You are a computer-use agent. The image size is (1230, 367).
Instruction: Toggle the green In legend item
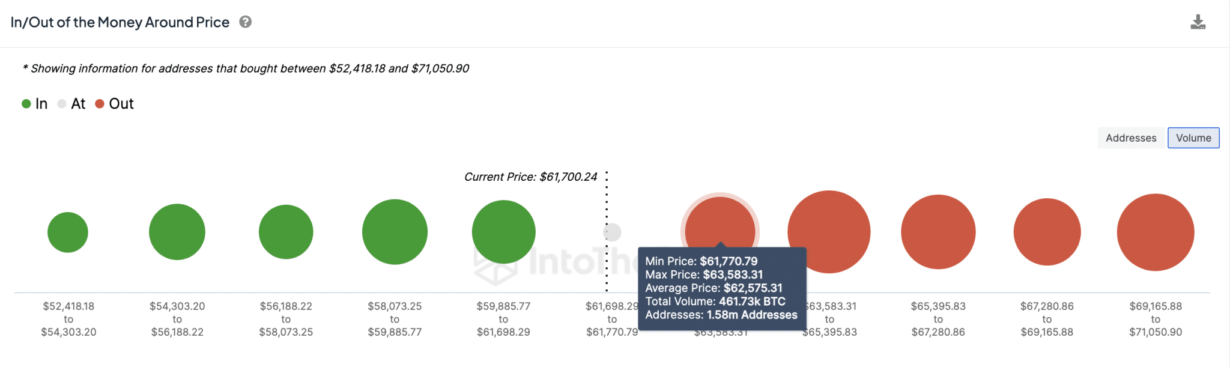tap(35, 104)
